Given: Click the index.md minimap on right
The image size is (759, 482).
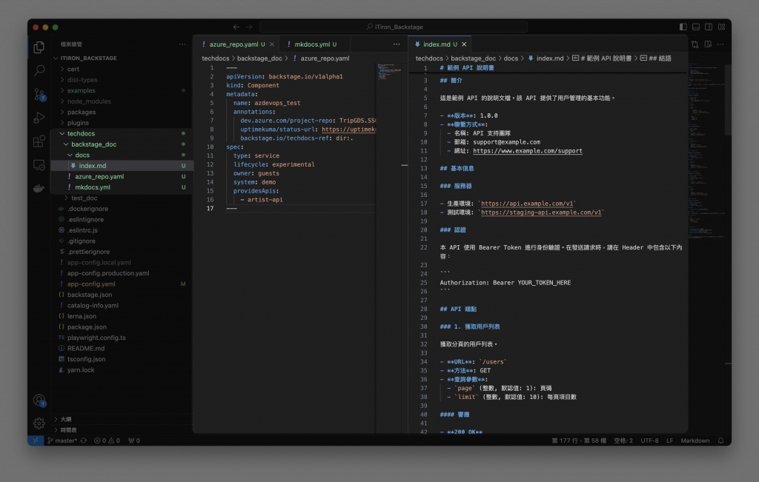Looking at the screenshot, I should (706, 150).
